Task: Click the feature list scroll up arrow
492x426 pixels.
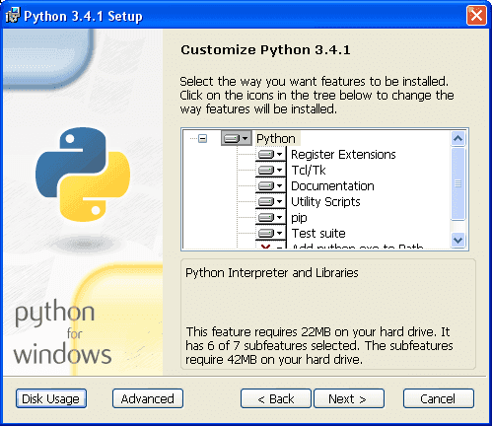Action: pos(458,139)
